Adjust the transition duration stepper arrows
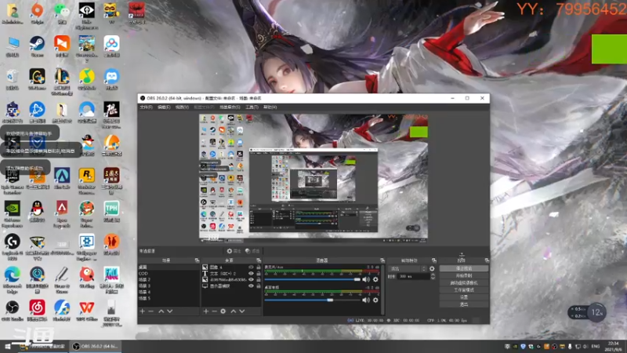Screen dimensions: 627x353 [x=433, y=276]
